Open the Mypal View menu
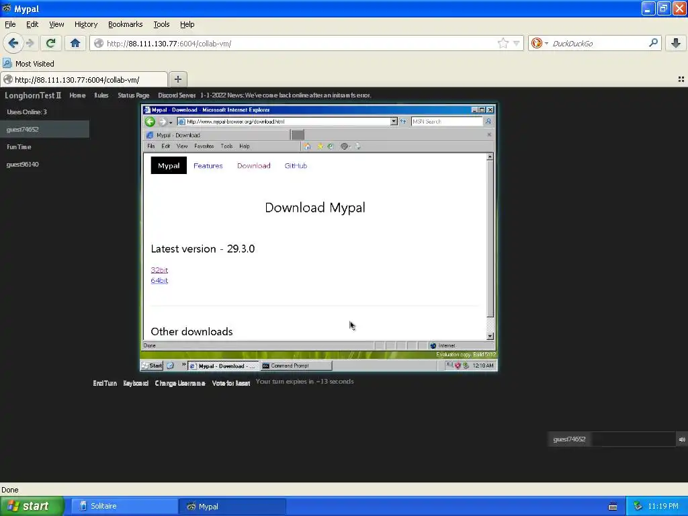This screenshot has width=688, height=516. click(56, 24)
